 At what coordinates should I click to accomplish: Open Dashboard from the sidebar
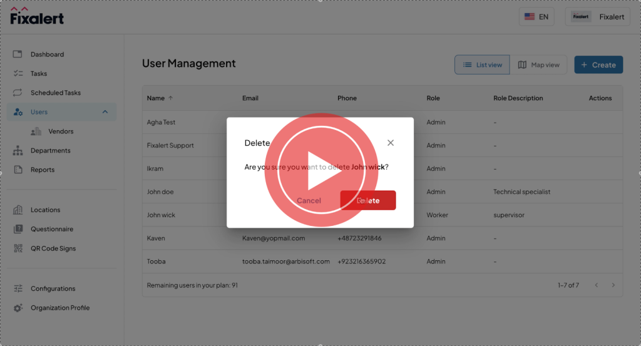47,54
